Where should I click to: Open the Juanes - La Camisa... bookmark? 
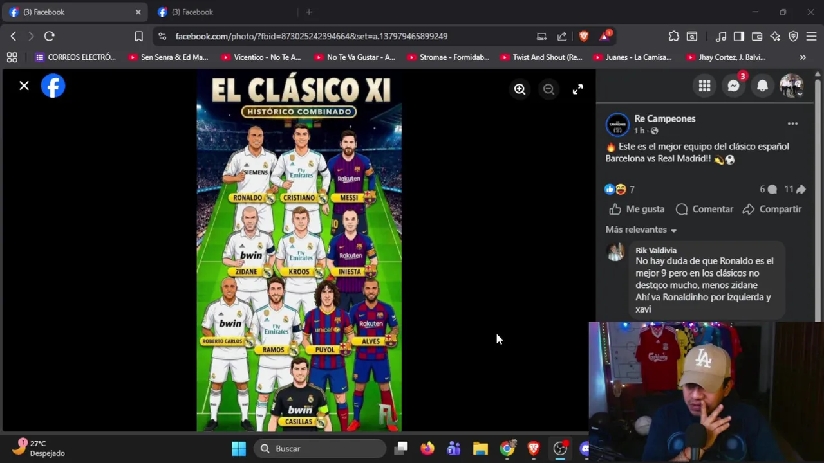(632, 57)
